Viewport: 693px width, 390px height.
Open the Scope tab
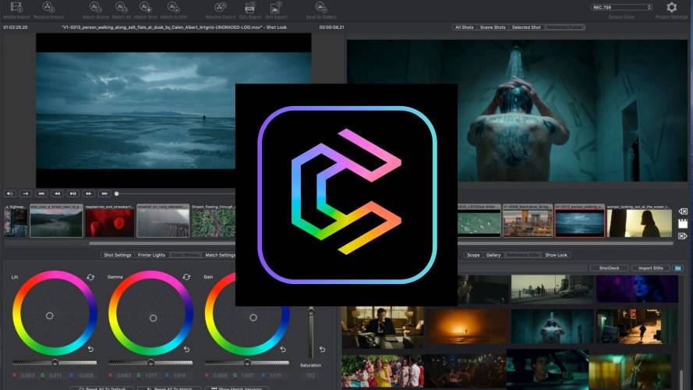coord(473,255)
